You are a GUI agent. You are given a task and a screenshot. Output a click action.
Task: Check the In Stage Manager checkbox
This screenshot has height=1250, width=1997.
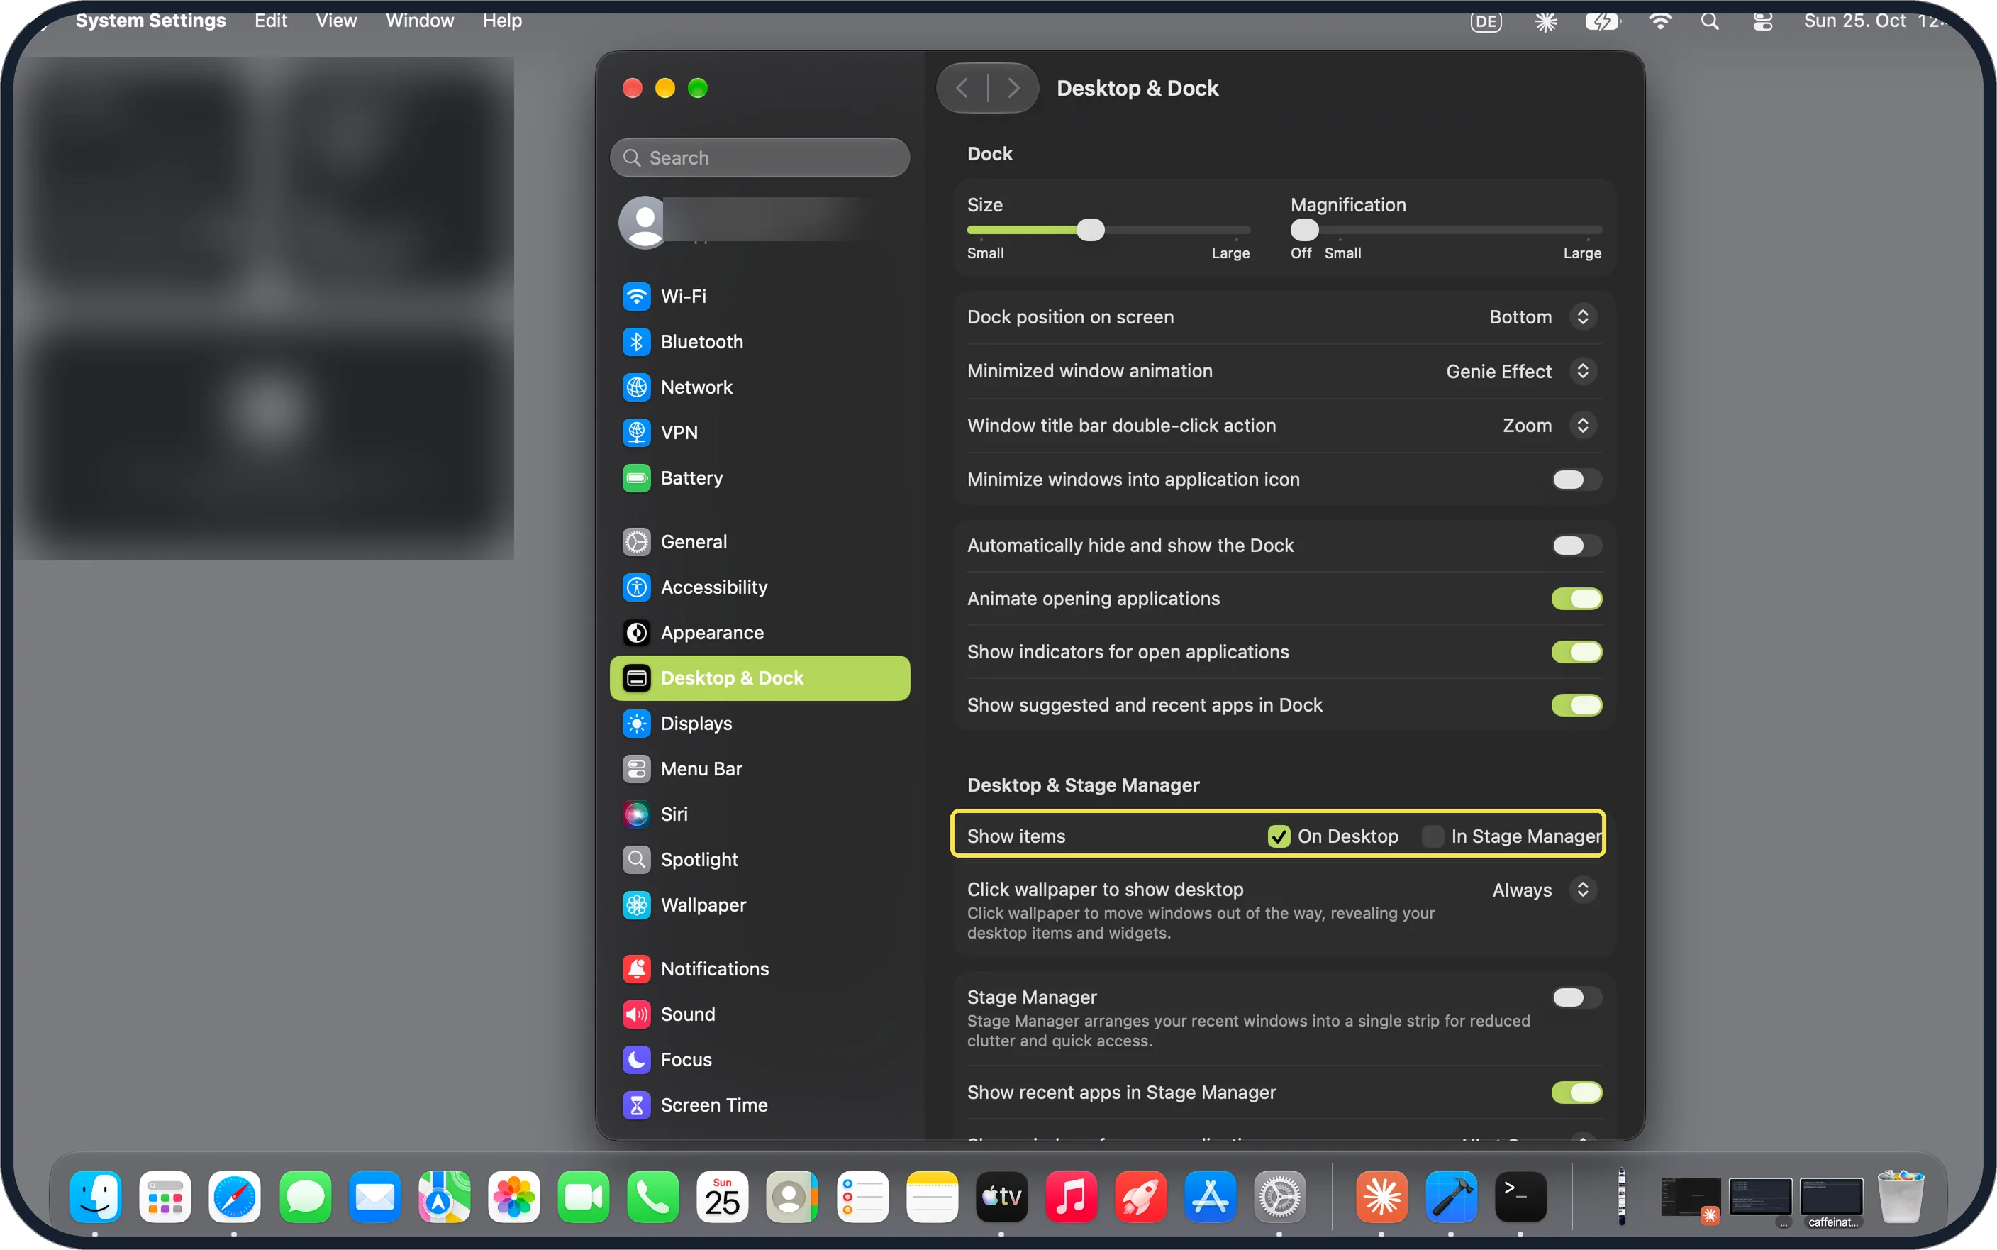pos(1432,836)
